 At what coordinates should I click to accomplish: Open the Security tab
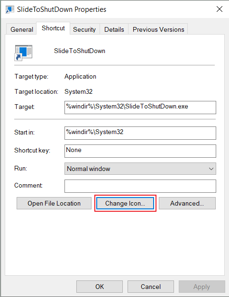click(x=84, y=29)
